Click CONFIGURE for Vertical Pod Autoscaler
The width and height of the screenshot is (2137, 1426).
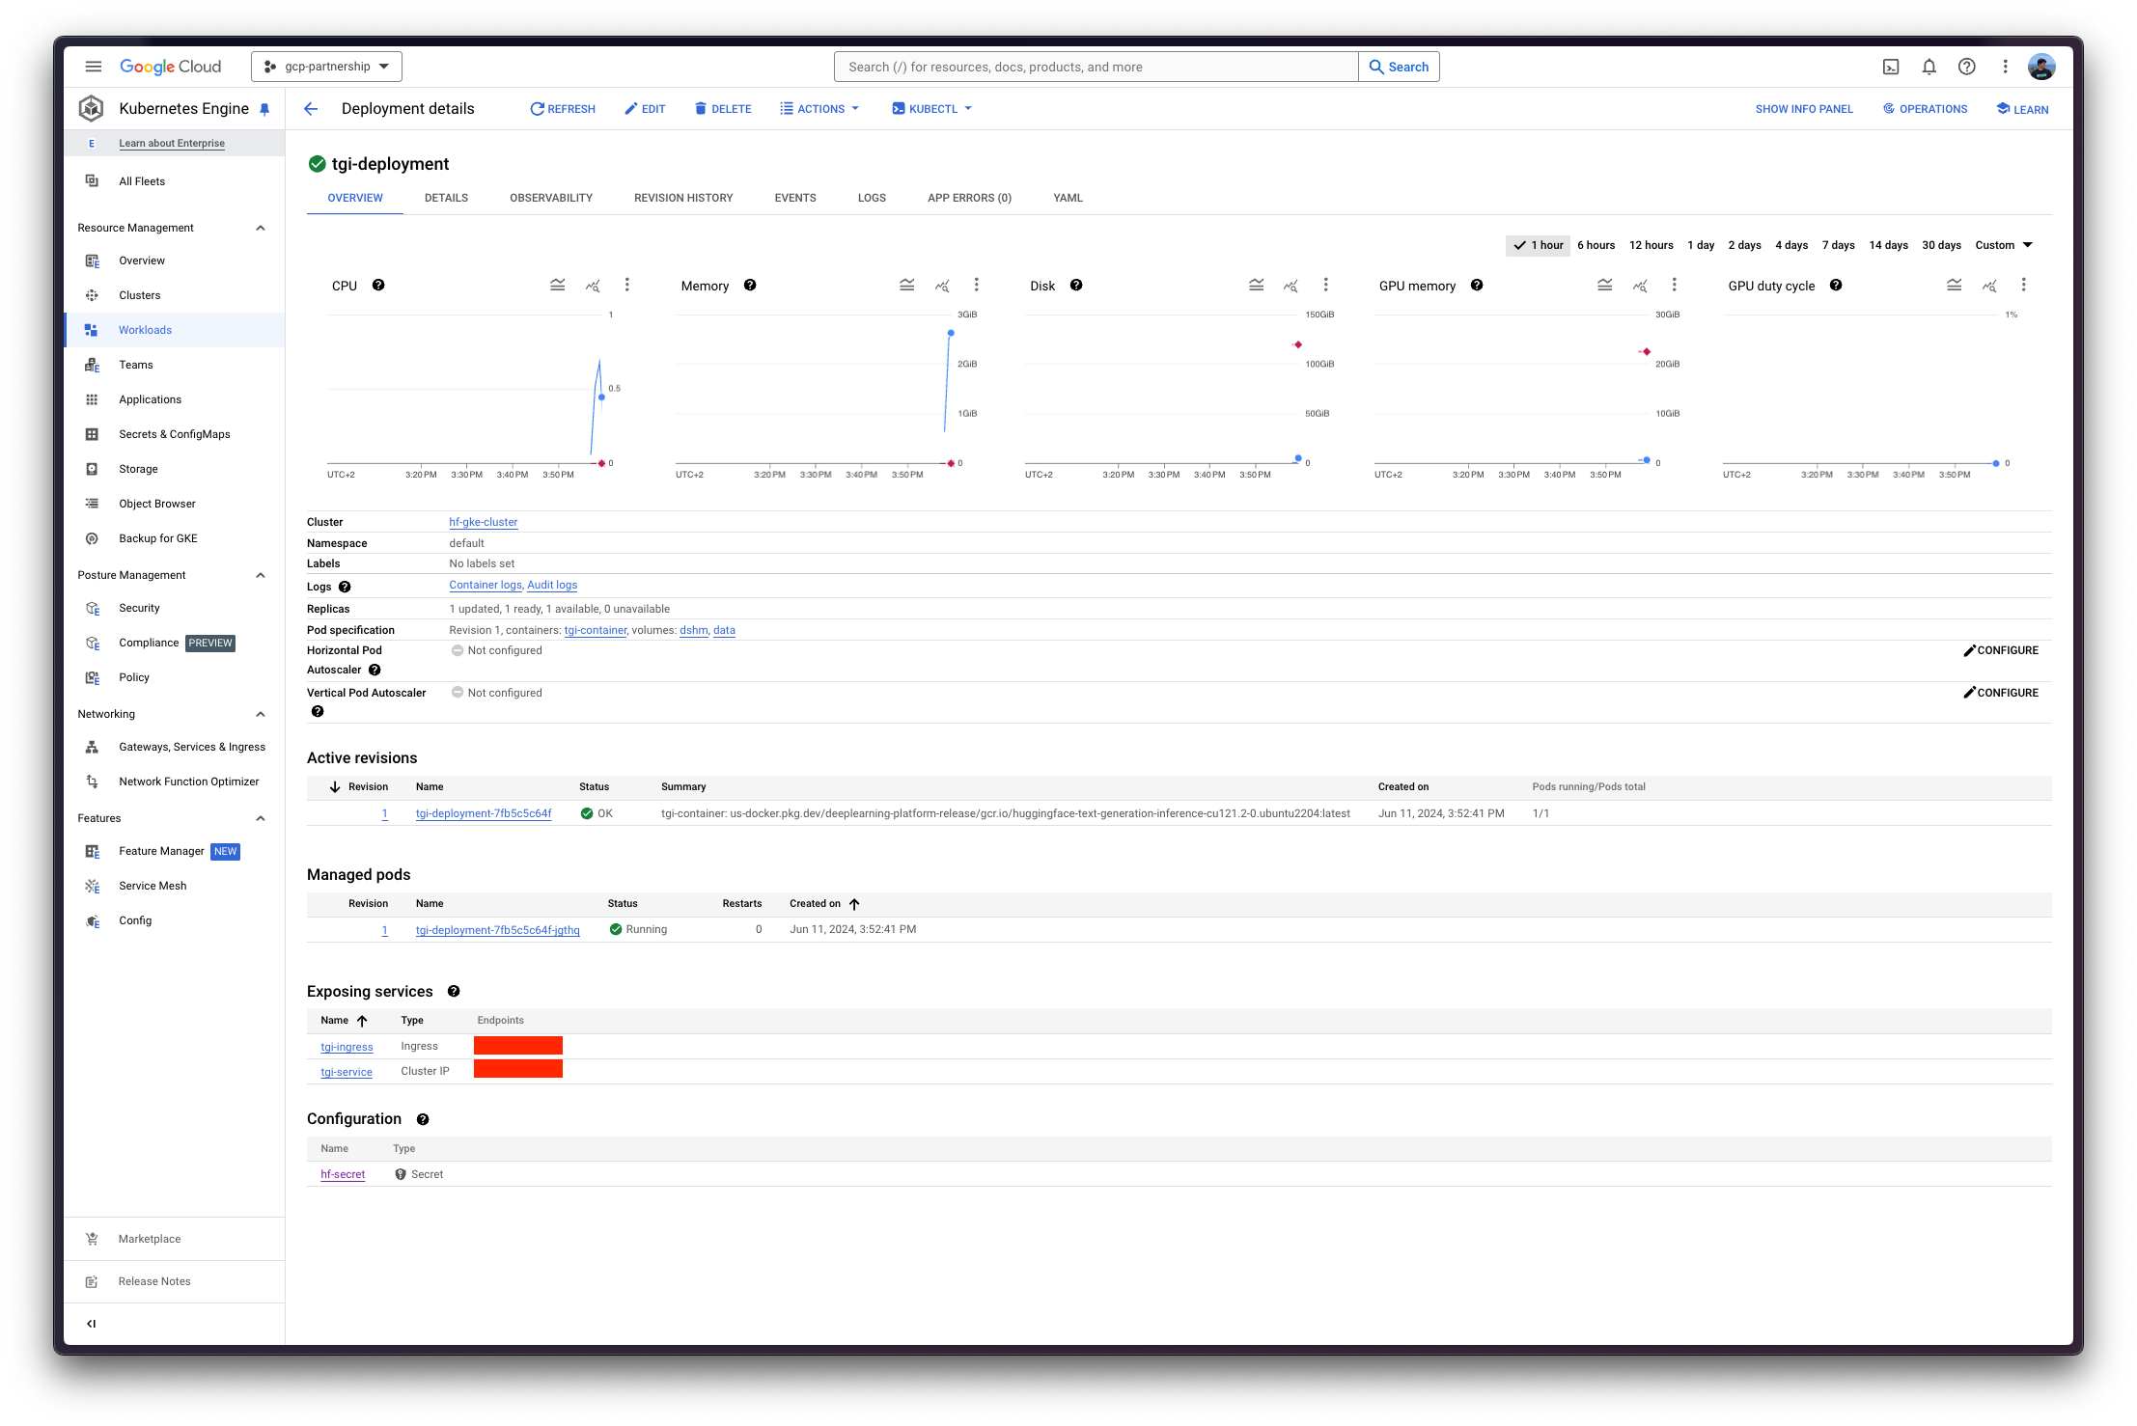[x=2000, y=693]
